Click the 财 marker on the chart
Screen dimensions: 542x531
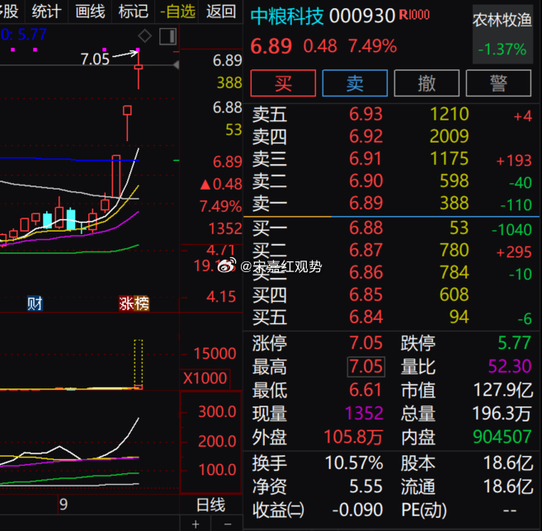click(x=35, y=303)
